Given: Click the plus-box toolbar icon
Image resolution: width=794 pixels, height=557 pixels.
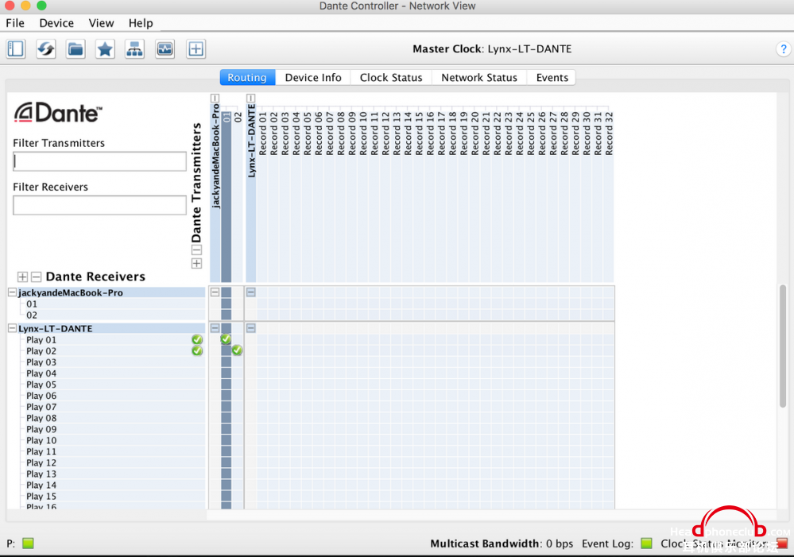Looking at the screenshot, I should pyautogui.click(x=196, y=49).
